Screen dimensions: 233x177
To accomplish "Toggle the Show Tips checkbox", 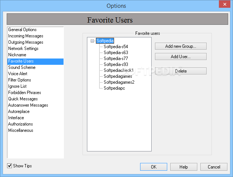I will [x=10, y=166].
